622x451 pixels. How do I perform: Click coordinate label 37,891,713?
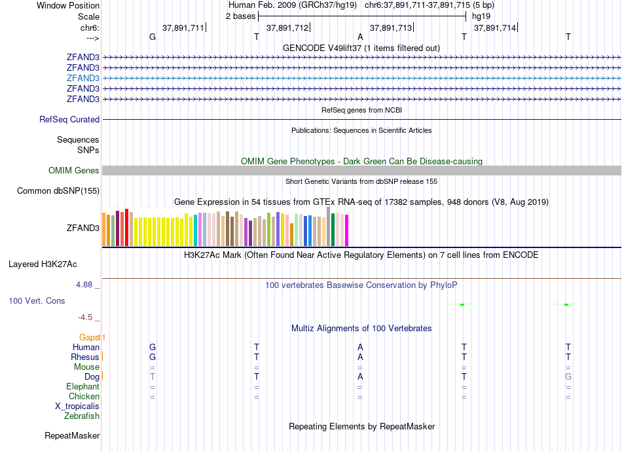(x=391, y=27)
